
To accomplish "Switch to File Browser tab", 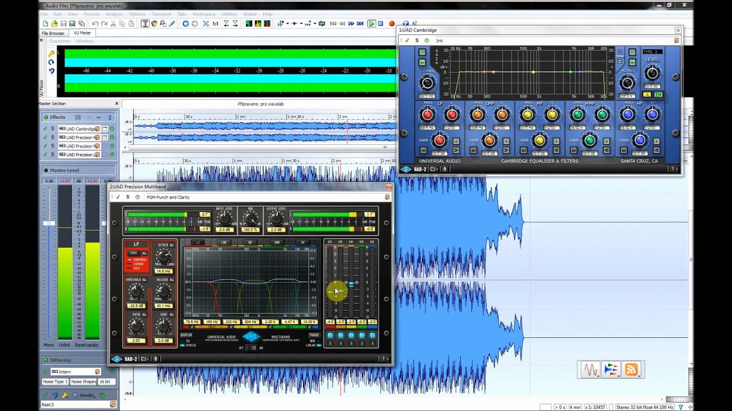I will (x=53, y=33).
